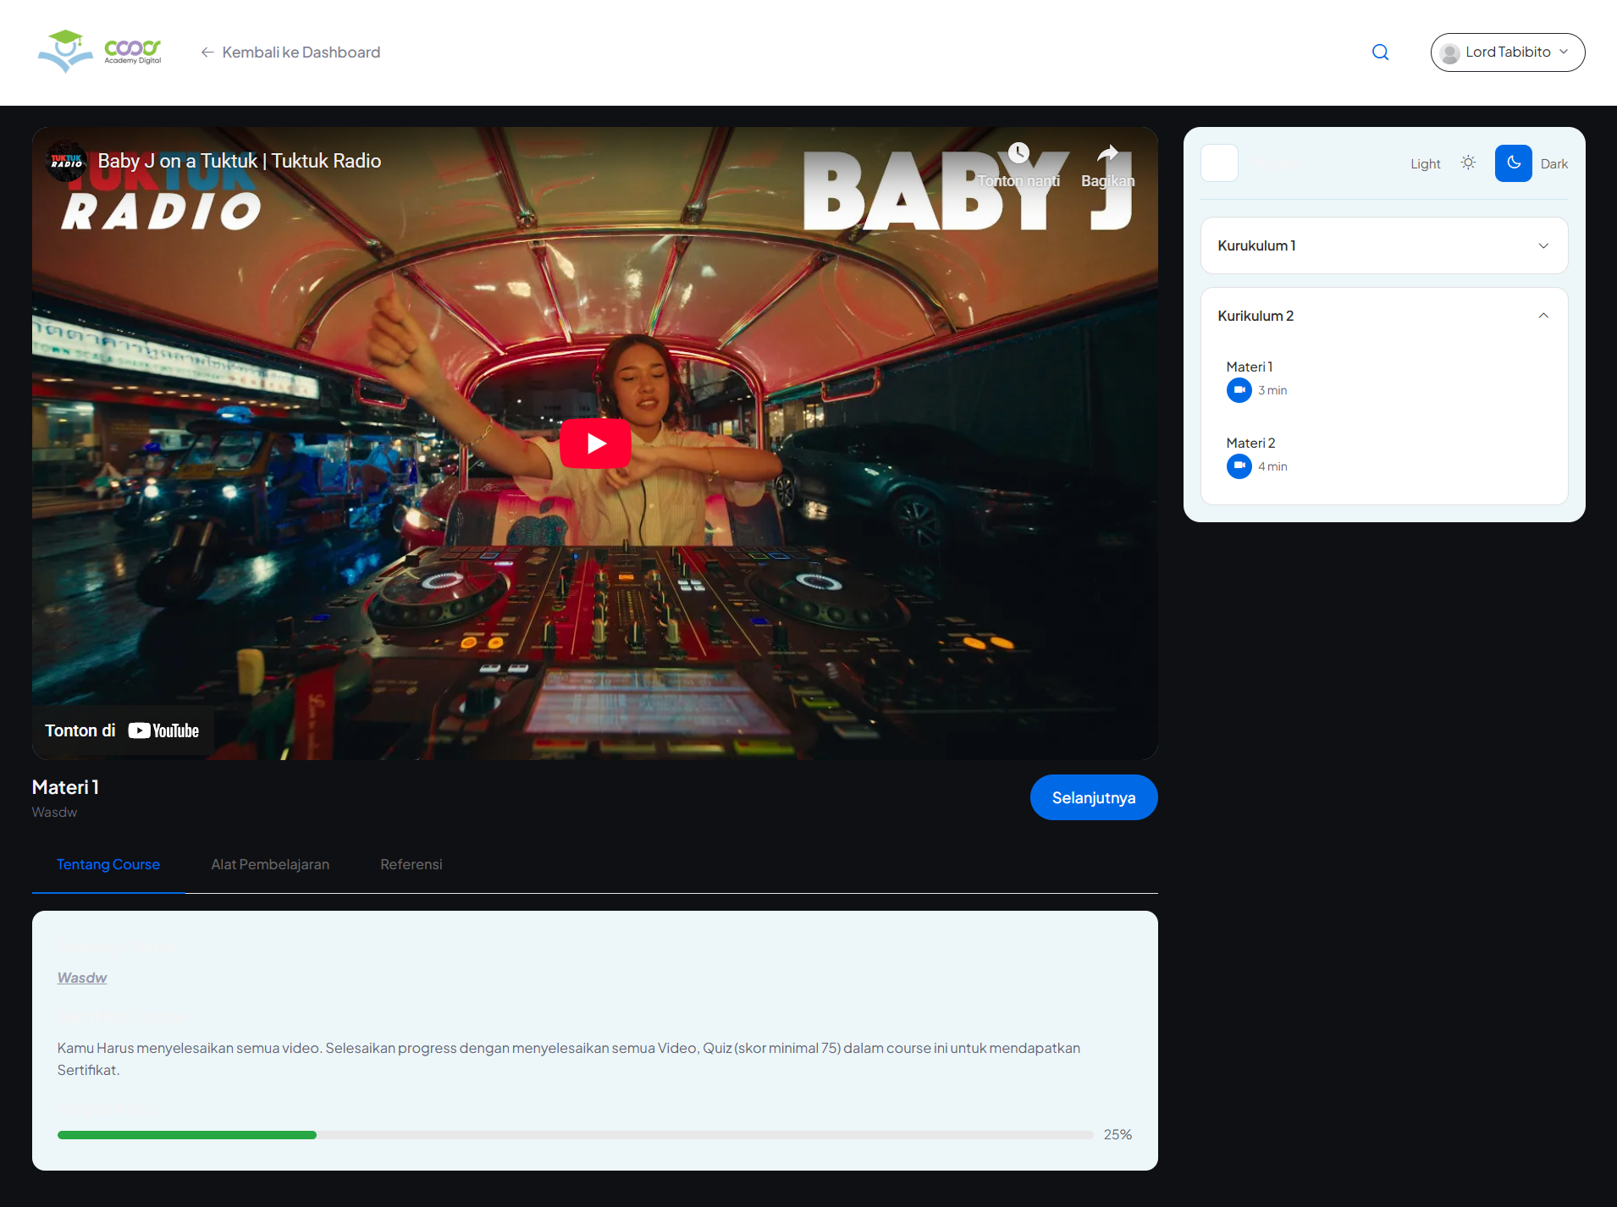
Task: Play the YouTube video
Action: point(595,444)
